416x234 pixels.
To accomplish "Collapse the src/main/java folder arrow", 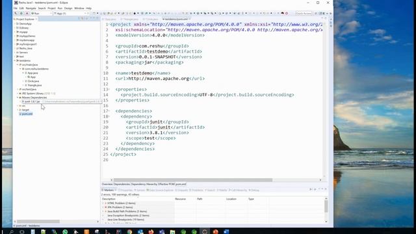I will coord(18,65).
